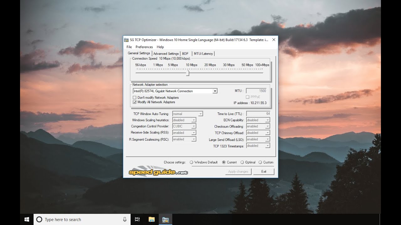This screenshot has width=401, height=225.
Task: Click the Connection Speed 10 Mbps heading
Action: click(161, 58)
